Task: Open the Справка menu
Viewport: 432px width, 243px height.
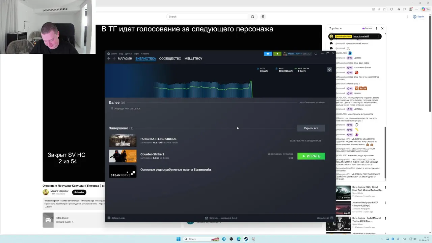Action: coord(145,54)
